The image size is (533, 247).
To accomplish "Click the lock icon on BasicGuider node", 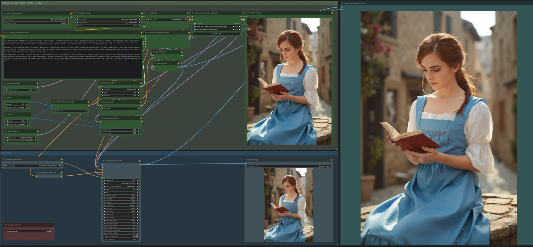I will (x=181, y=52).
